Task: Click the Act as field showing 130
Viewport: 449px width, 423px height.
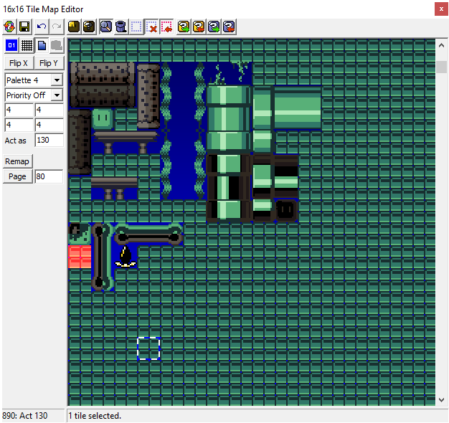Action: click(49, 140)
